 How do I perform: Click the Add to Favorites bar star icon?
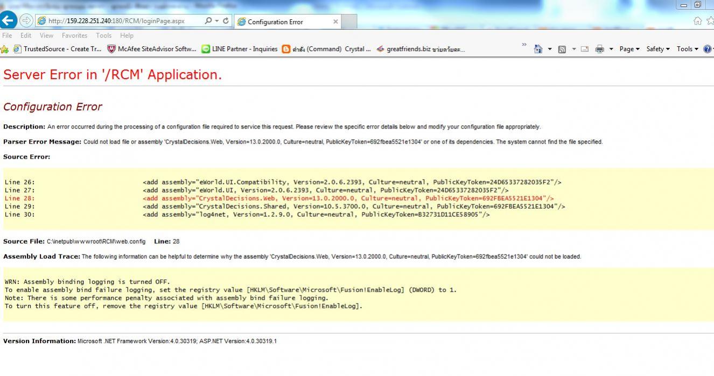click(4, 49)
